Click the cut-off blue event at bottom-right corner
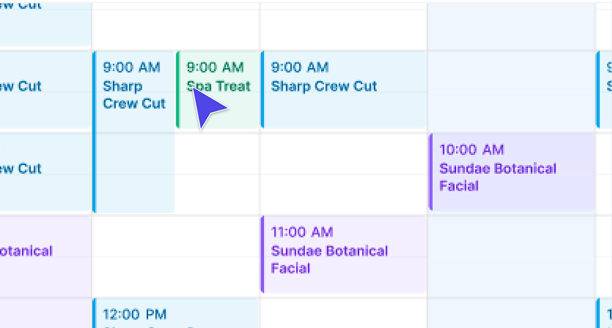This screenshot has height=328, width=612. (605, 314)
